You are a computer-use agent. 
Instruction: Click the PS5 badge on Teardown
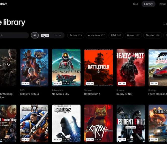(154, 139)
